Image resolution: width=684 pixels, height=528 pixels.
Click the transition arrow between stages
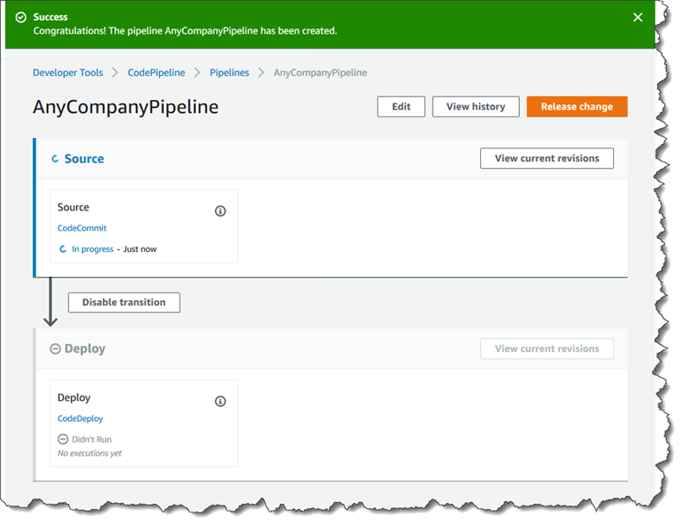coord(50,304)
